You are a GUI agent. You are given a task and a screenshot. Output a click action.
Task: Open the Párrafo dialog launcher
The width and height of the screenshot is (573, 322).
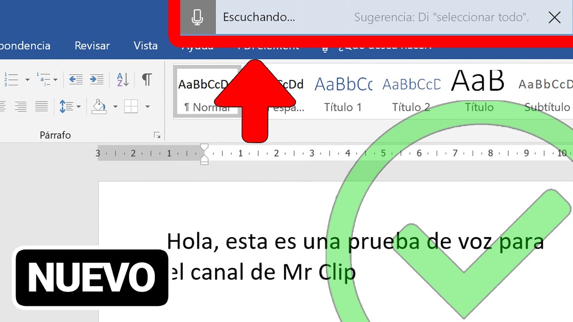(x=157, y=135)
